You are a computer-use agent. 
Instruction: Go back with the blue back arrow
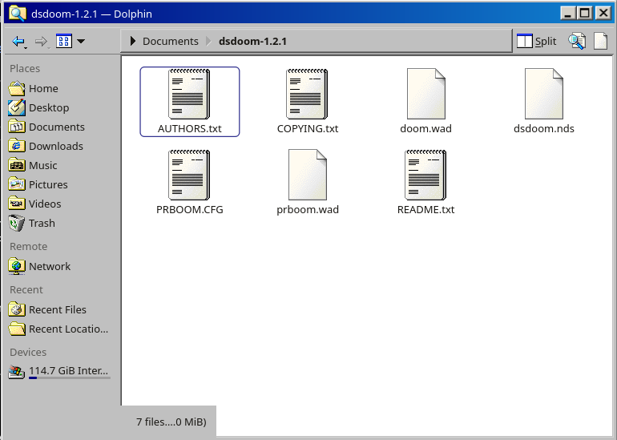pos(18,42)
